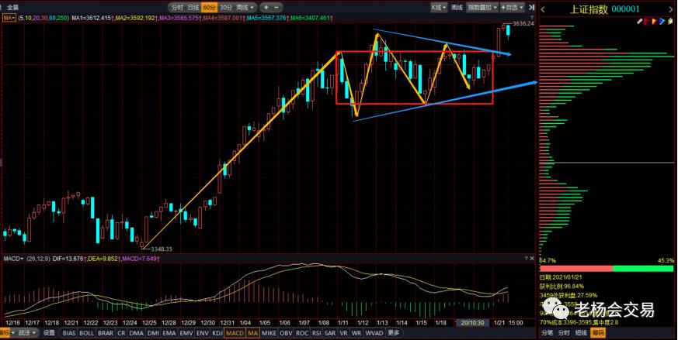Click the 3636.24 high price label
This screenshot has width=678, height=340.
pyautogui.click(x=523, y=24)
